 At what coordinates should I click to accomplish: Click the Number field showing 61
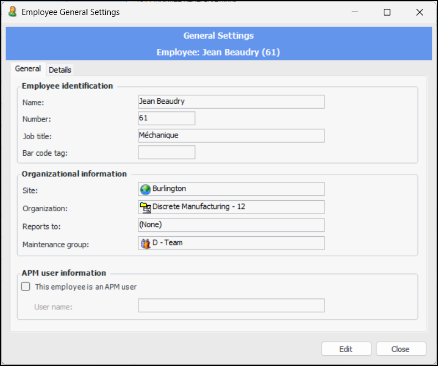(166, 118)
